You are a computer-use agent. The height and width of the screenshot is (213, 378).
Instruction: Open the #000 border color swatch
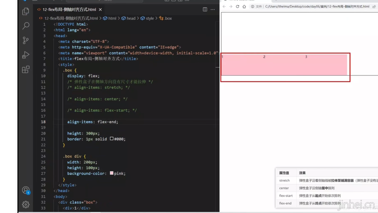[112, 139]
